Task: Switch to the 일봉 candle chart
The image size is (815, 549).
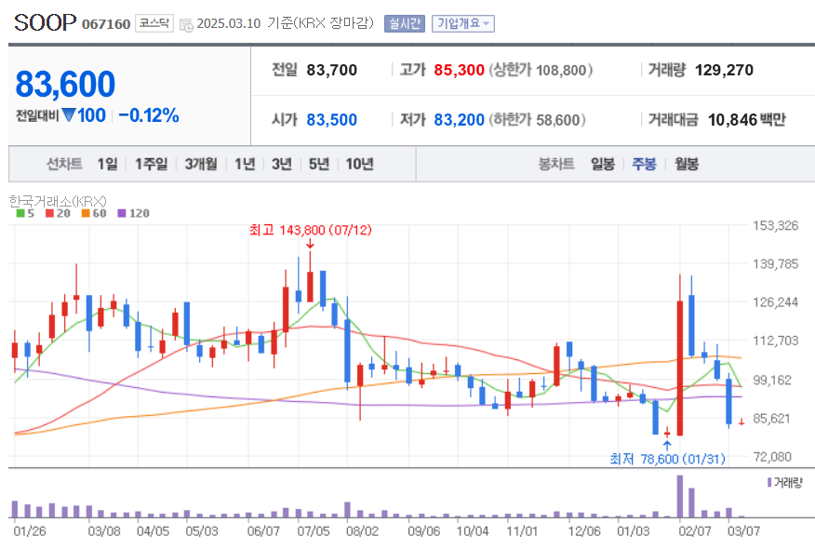Action: click(x=603, y=165)
